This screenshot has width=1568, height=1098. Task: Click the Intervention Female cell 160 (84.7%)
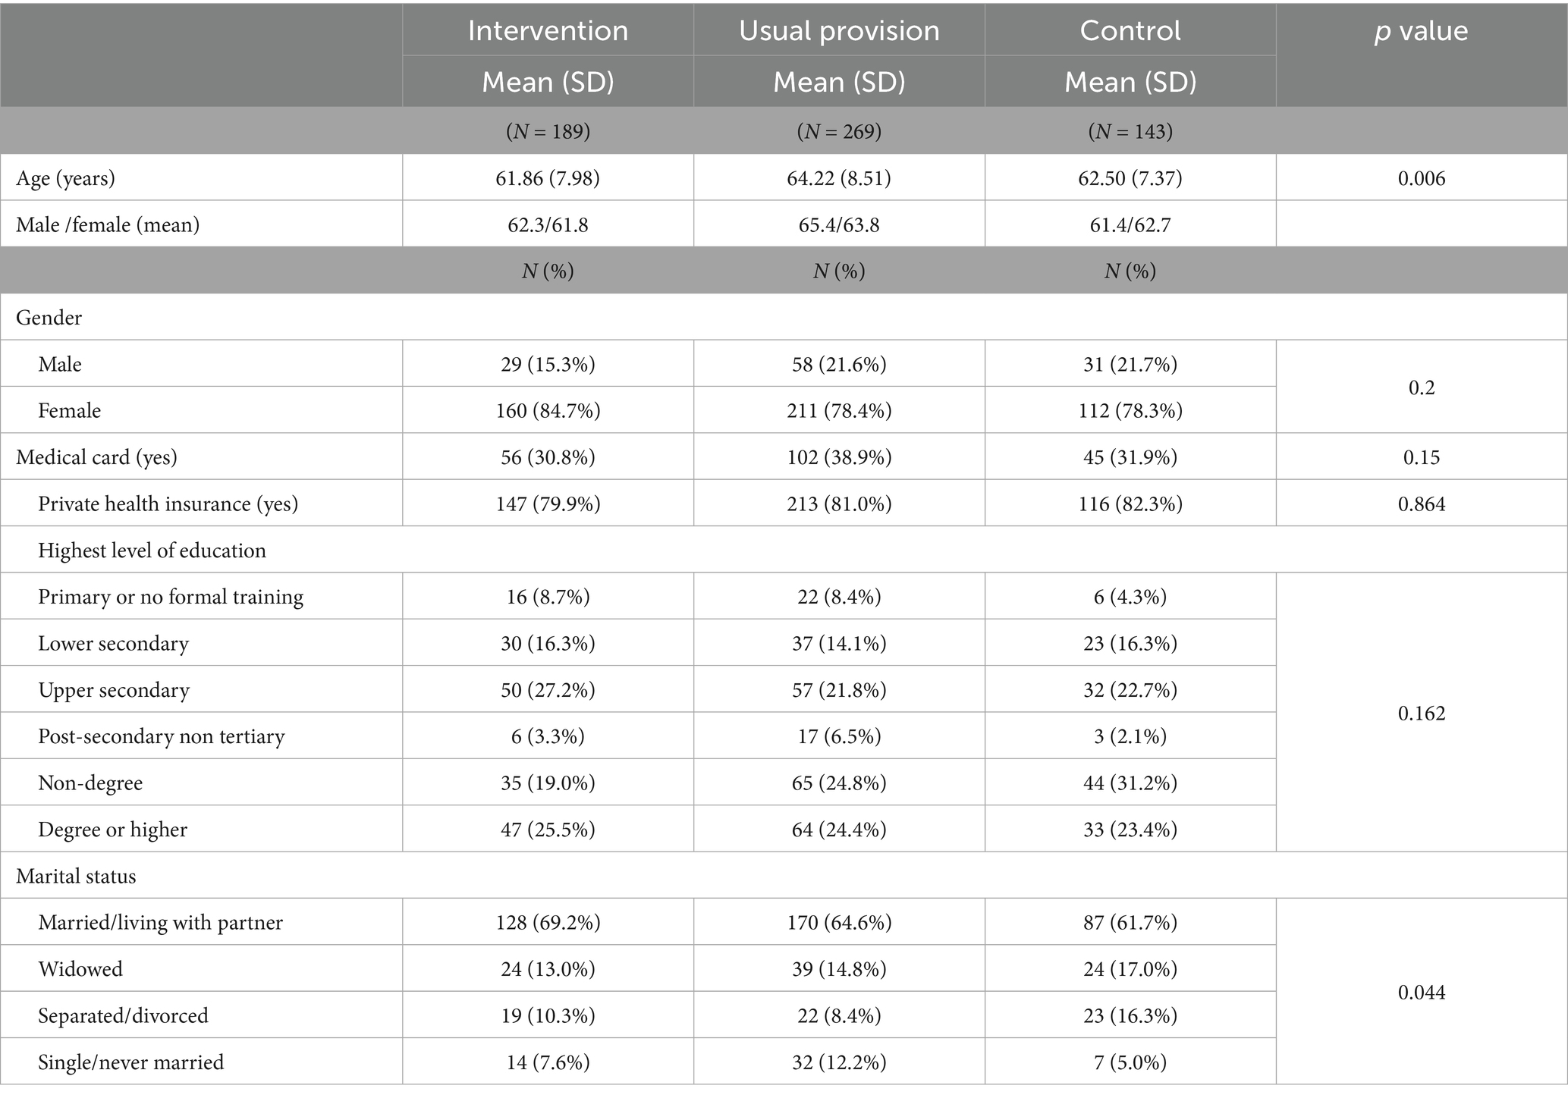coord(548,410)
